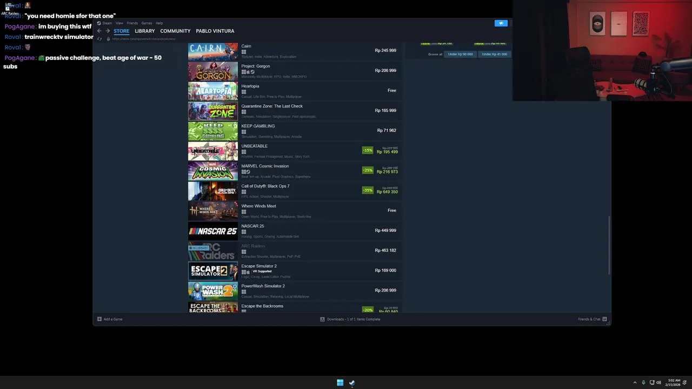
Task: Click the Downloads icon in the bottom bar
Action: tap(322, 319)
